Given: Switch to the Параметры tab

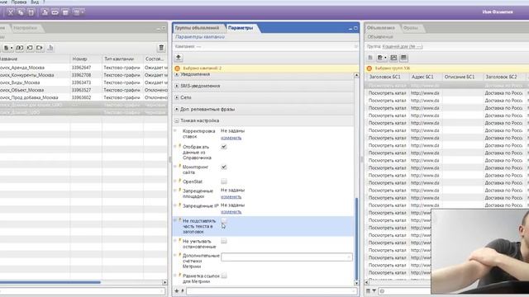Looking at the screenshot, I should (241, 28).
